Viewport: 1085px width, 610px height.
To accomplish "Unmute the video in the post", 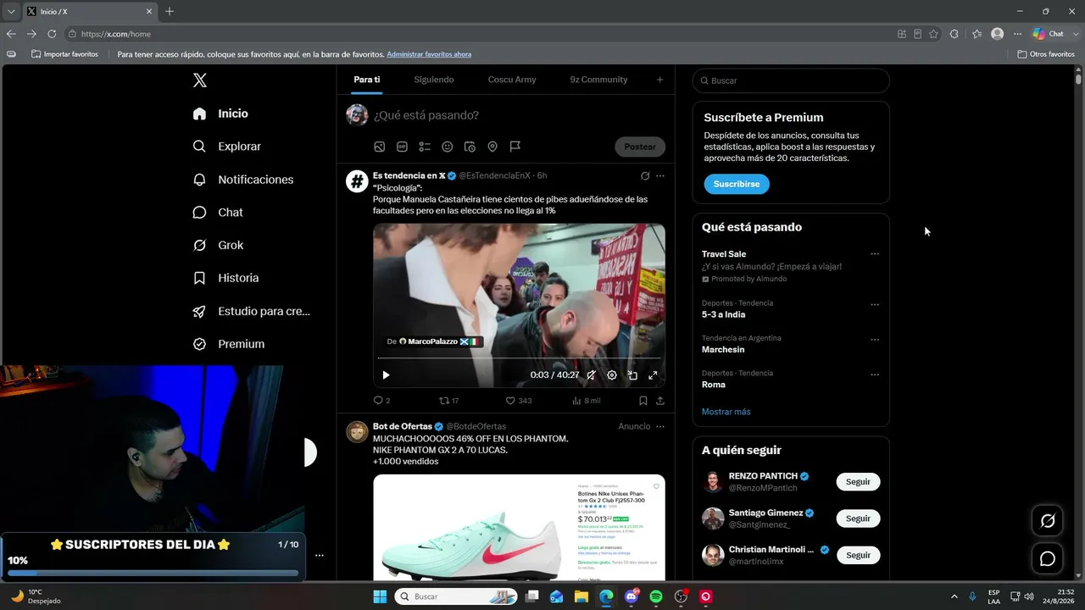I will point(592,375).
